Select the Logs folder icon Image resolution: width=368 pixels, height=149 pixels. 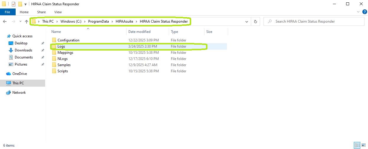pyautogui.click(x=54, y=46)
